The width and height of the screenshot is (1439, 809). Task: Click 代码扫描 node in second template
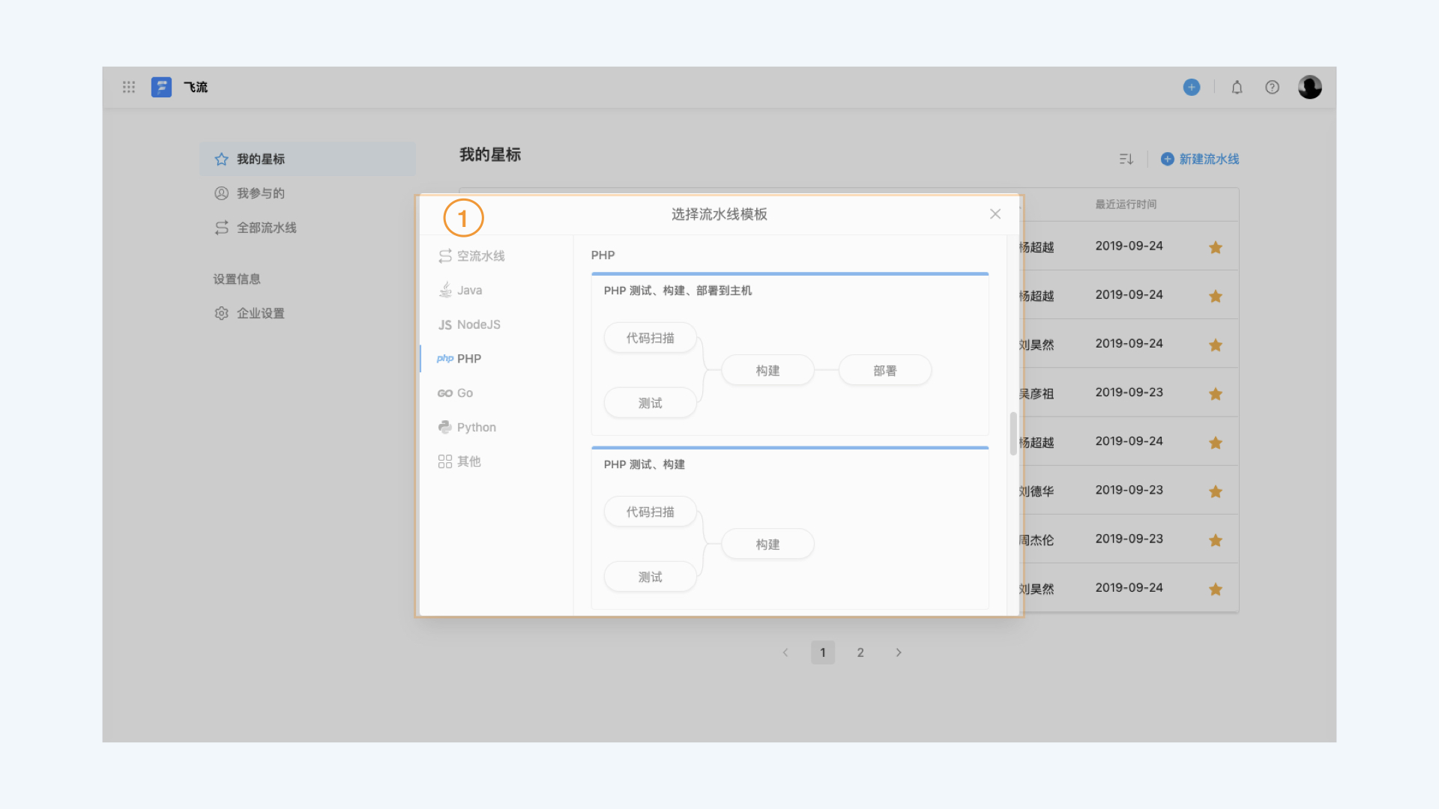click(x=651, y=512)
